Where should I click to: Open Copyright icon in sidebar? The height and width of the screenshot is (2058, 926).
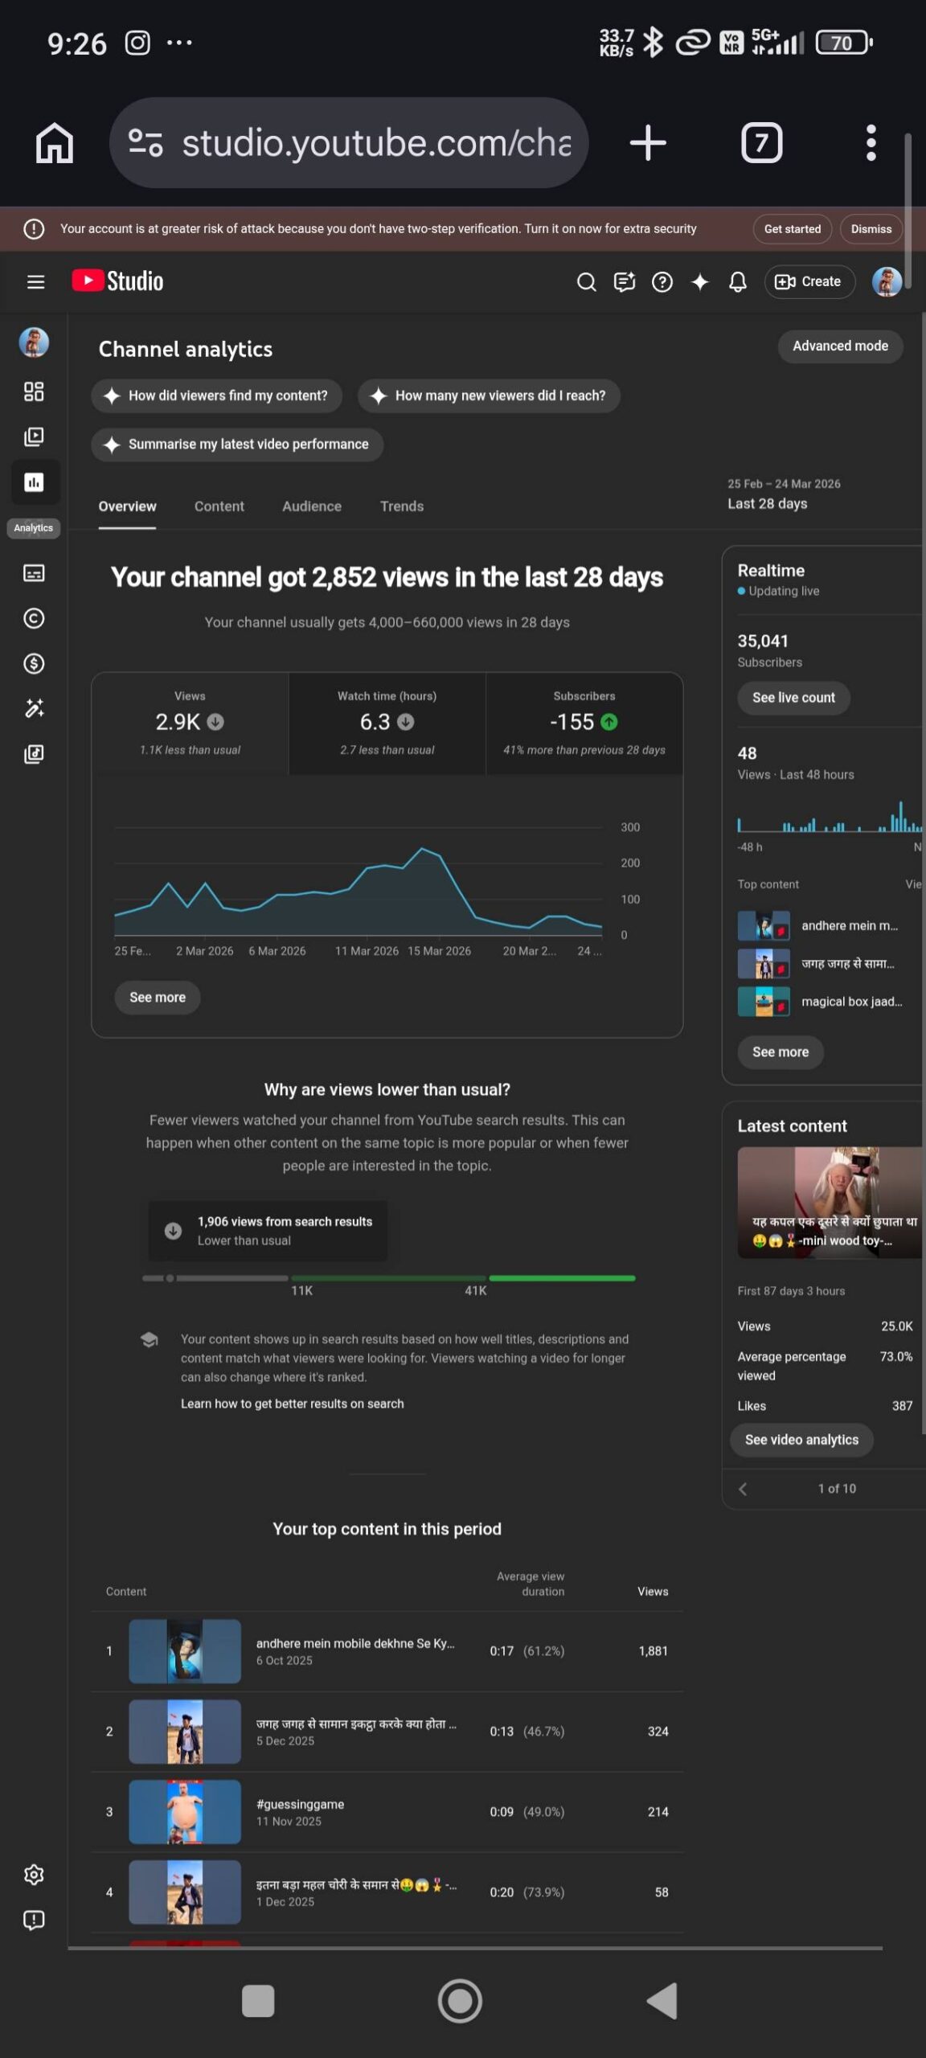click(34, 618)
